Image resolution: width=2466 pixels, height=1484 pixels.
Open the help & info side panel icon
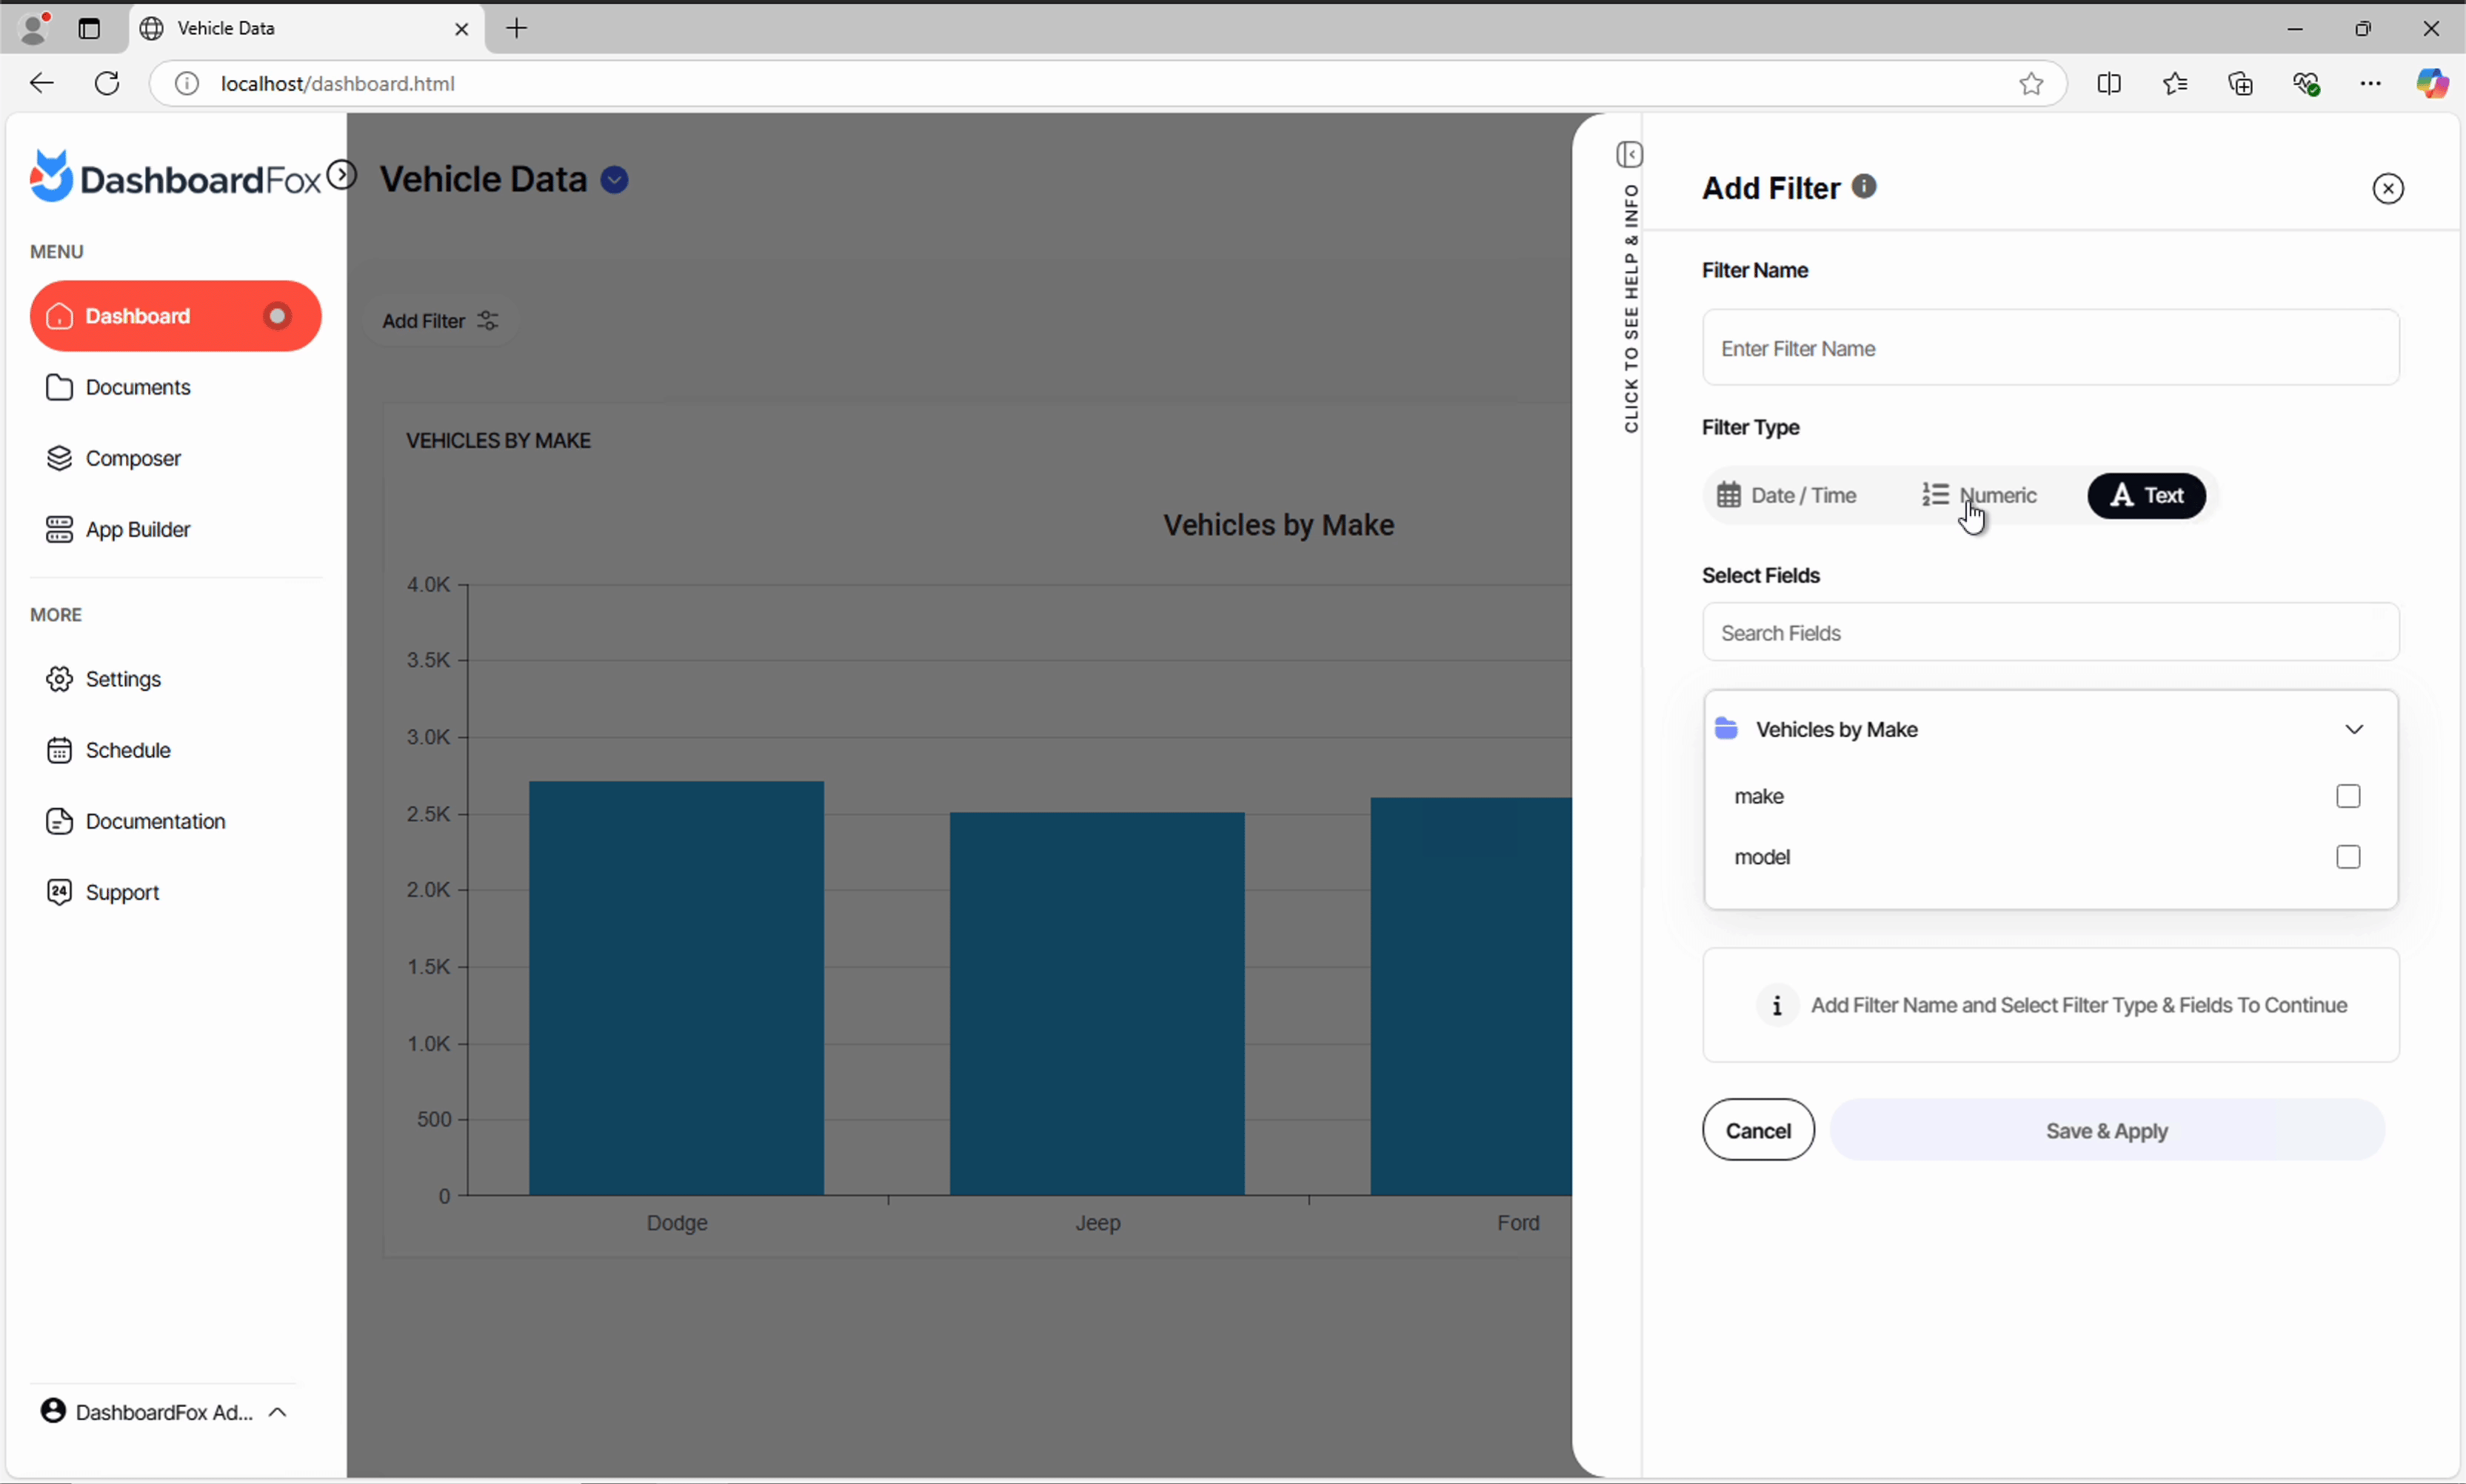coord(1629,155)
